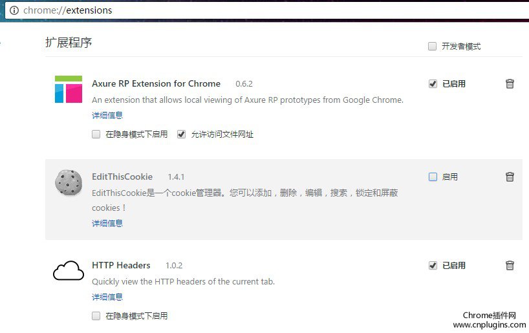Disable the Axure RP extension checkbox
The height and width of the screenshot is (333, 529).
click(433, 83)
